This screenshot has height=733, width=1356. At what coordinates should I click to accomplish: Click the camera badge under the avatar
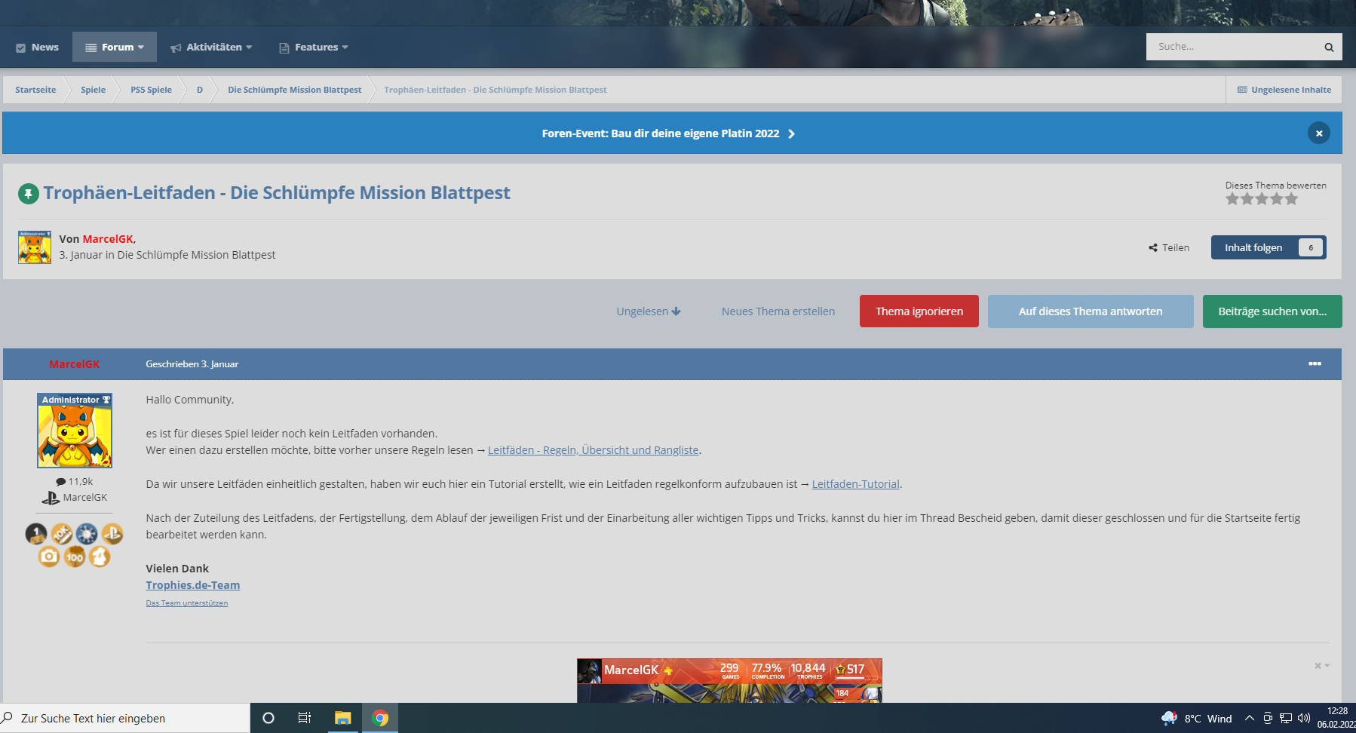pyautogui.click(x=49, y=557)
